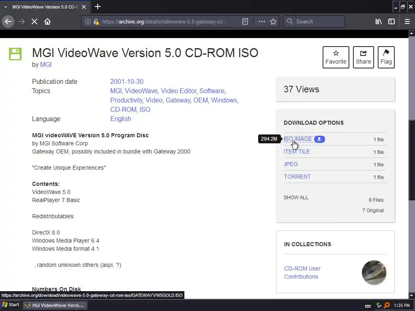Open the hamburger application menu
The height and width of the screenshot is (311, 415).
[x=407, y=22]
